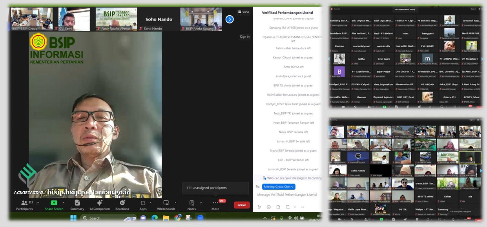Expand the Share Screen options arrow
Image resolution: width=487 pixels, height=227 pixels.
coord(63,203)
